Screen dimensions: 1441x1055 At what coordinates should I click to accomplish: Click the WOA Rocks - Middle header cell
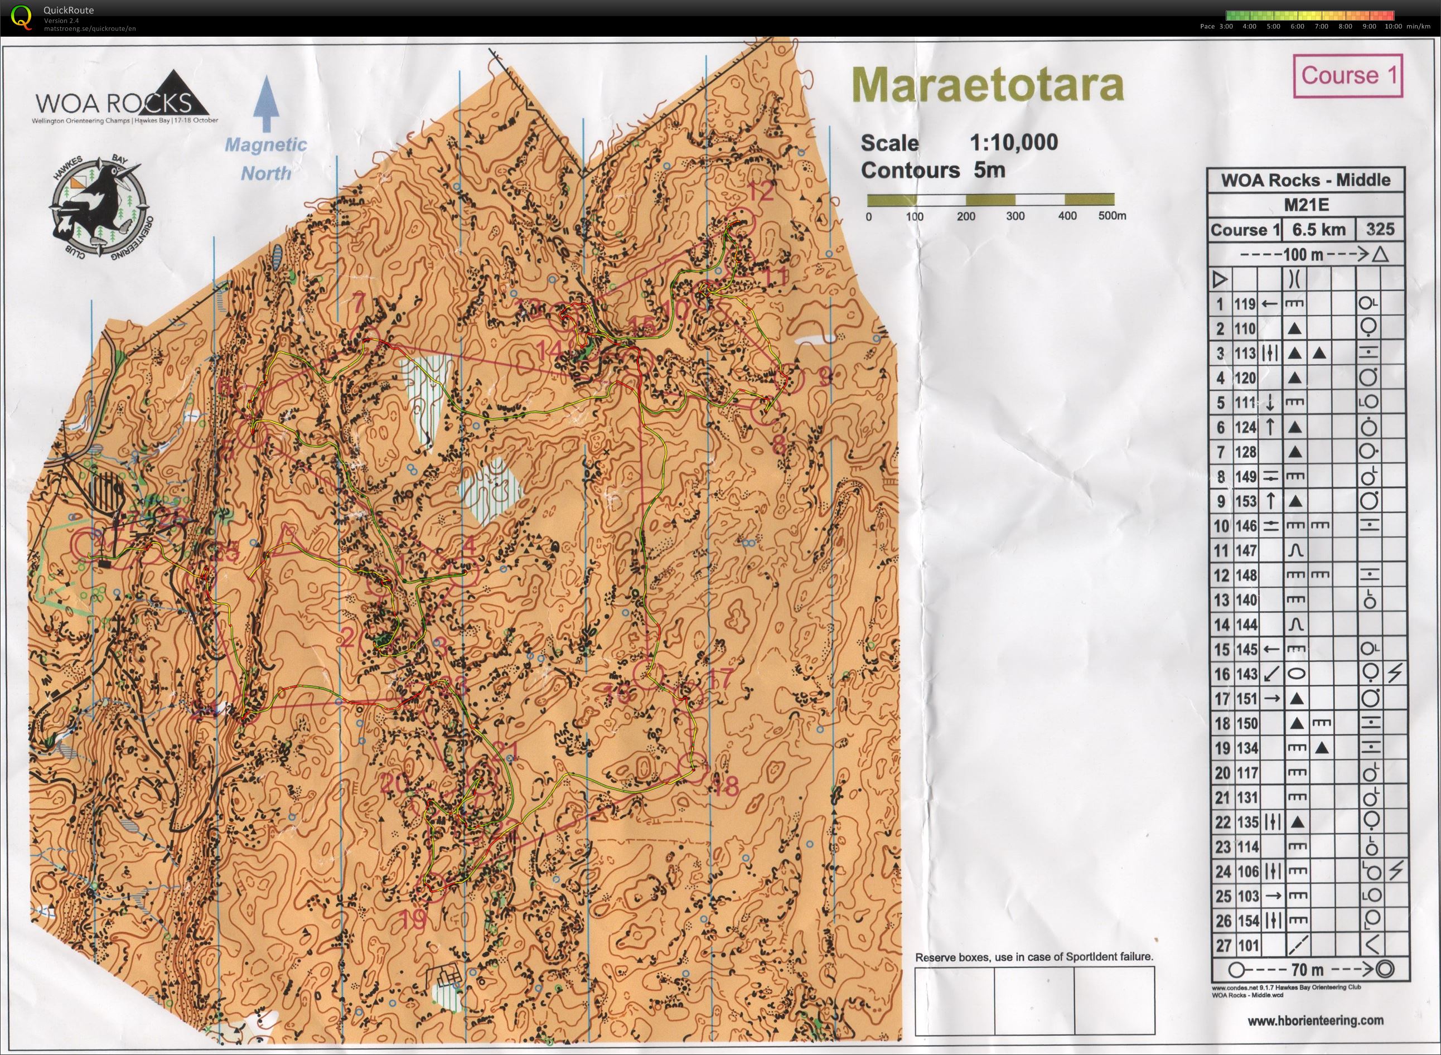click(x=1305, y=180)
